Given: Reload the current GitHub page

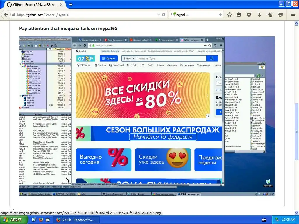Looking at the screenshot, I should coord(164,15).
